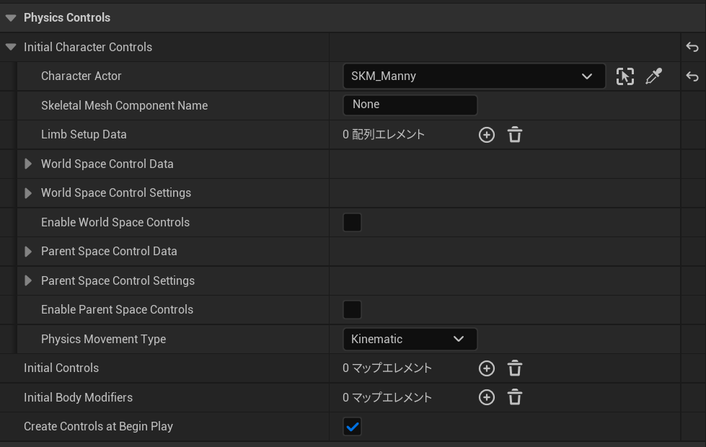This screenshot has width=706, height=447.
Task: Collapse Initial Character Controls group
Action: coord(11,47)
